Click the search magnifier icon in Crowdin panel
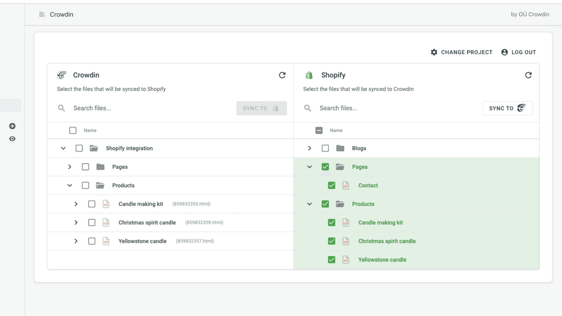Viewport: 562px width, 316px height. point(61,108)
